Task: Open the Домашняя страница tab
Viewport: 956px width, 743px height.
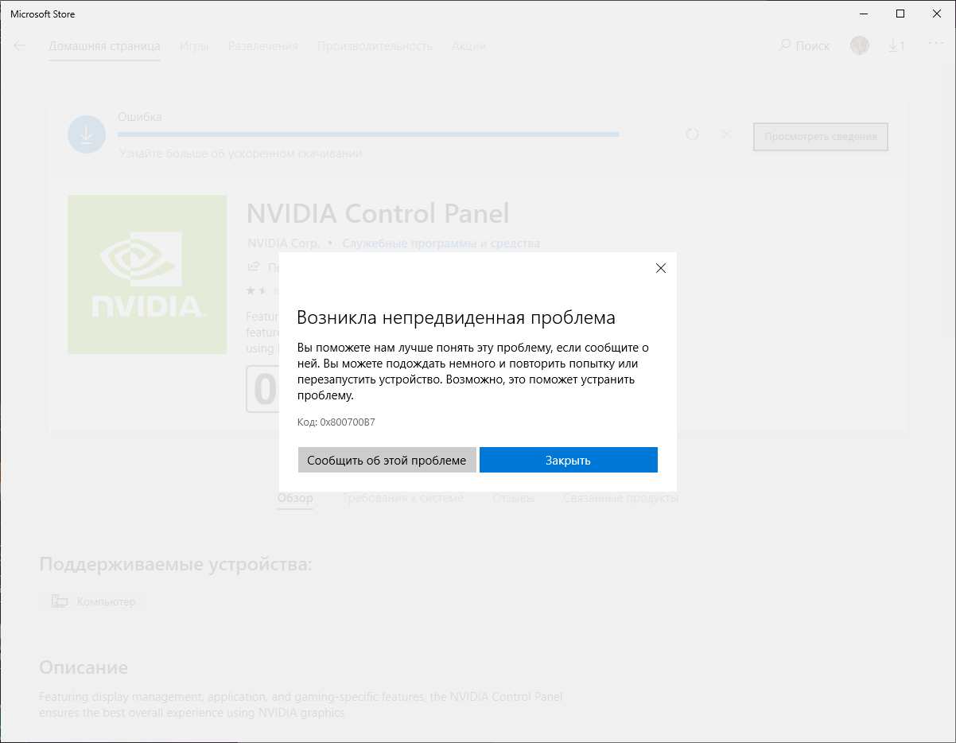Action: pyautogui.click(x=104, y=46)
